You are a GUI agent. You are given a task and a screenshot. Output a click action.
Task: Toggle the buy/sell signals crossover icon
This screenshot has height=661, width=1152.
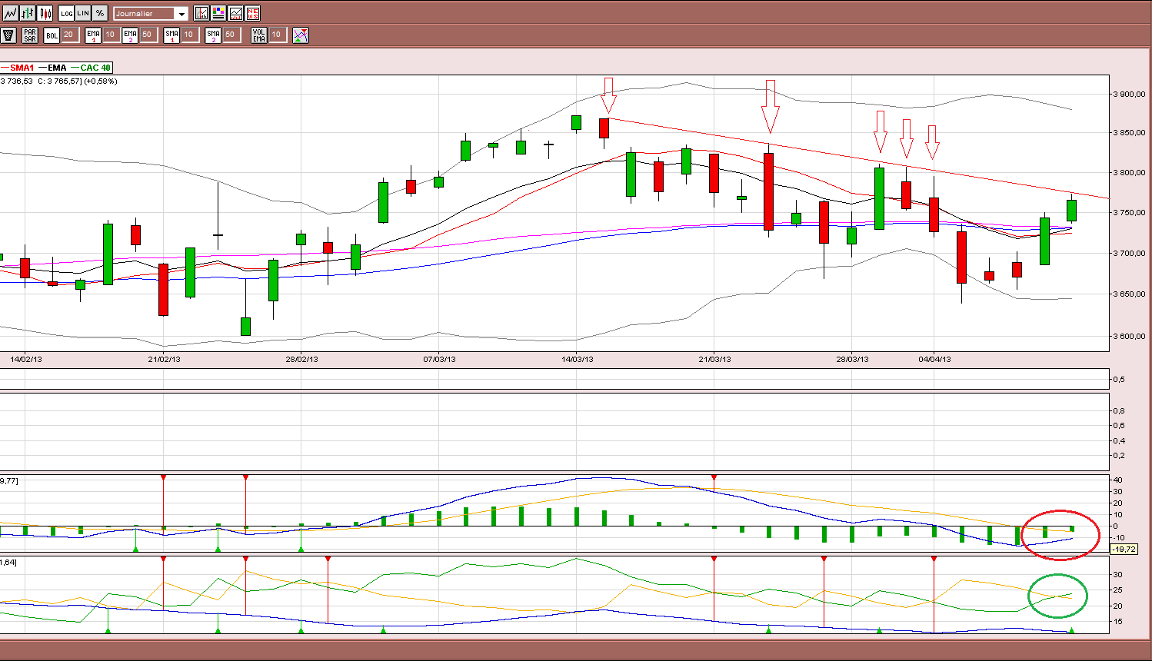301,35
